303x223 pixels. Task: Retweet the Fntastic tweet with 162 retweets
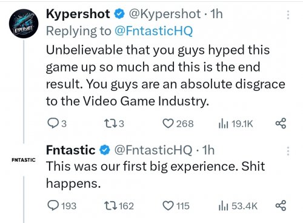(x=110, y=205)
